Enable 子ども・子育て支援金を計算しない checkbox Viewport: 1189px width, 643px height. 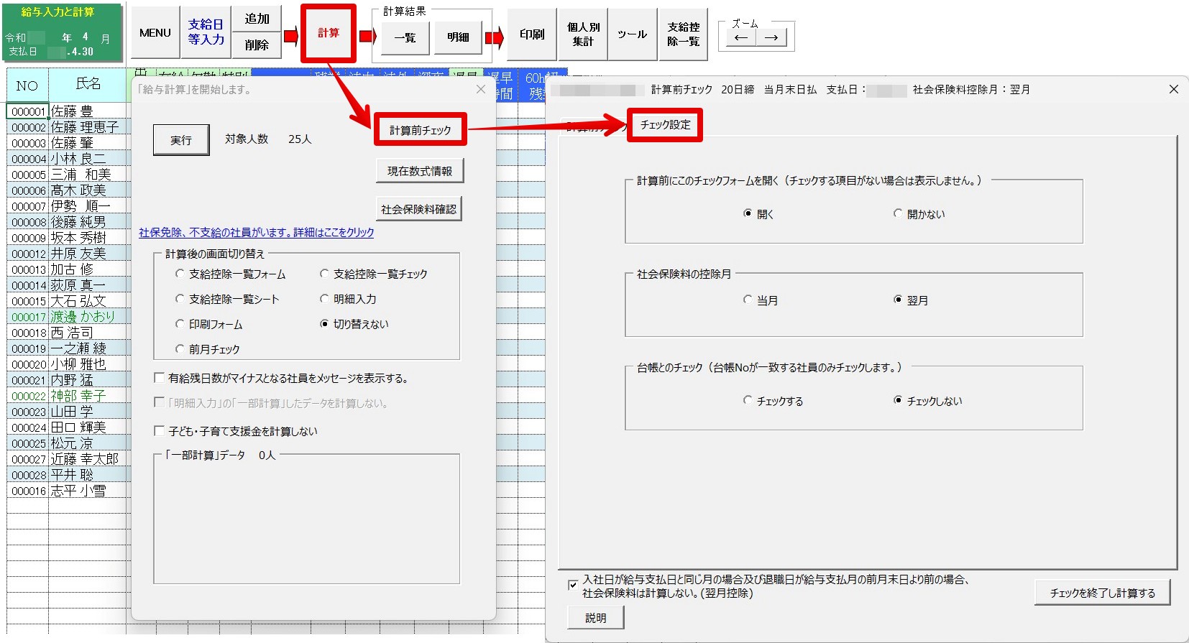pyautogui.click(x=160, y=431)
